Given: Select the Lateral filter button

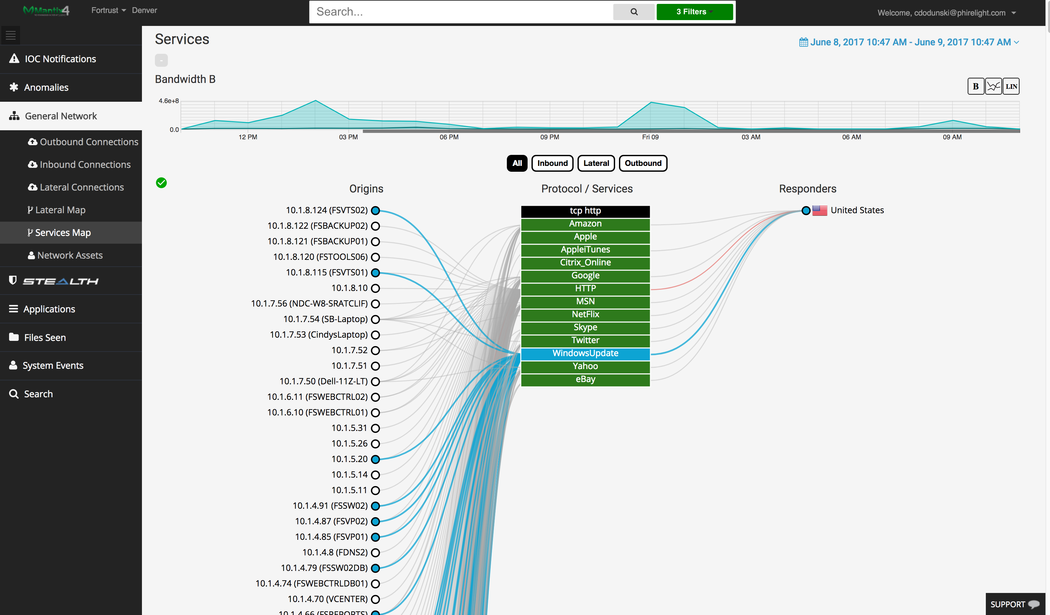Looking at the screenshot, I should point(596,163).
